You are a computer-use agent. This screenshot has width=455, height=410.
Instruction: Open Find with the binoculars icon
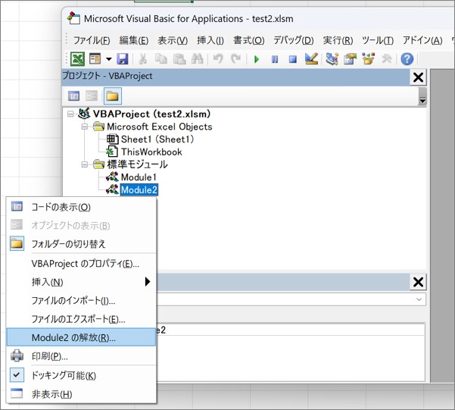point(198,59)
